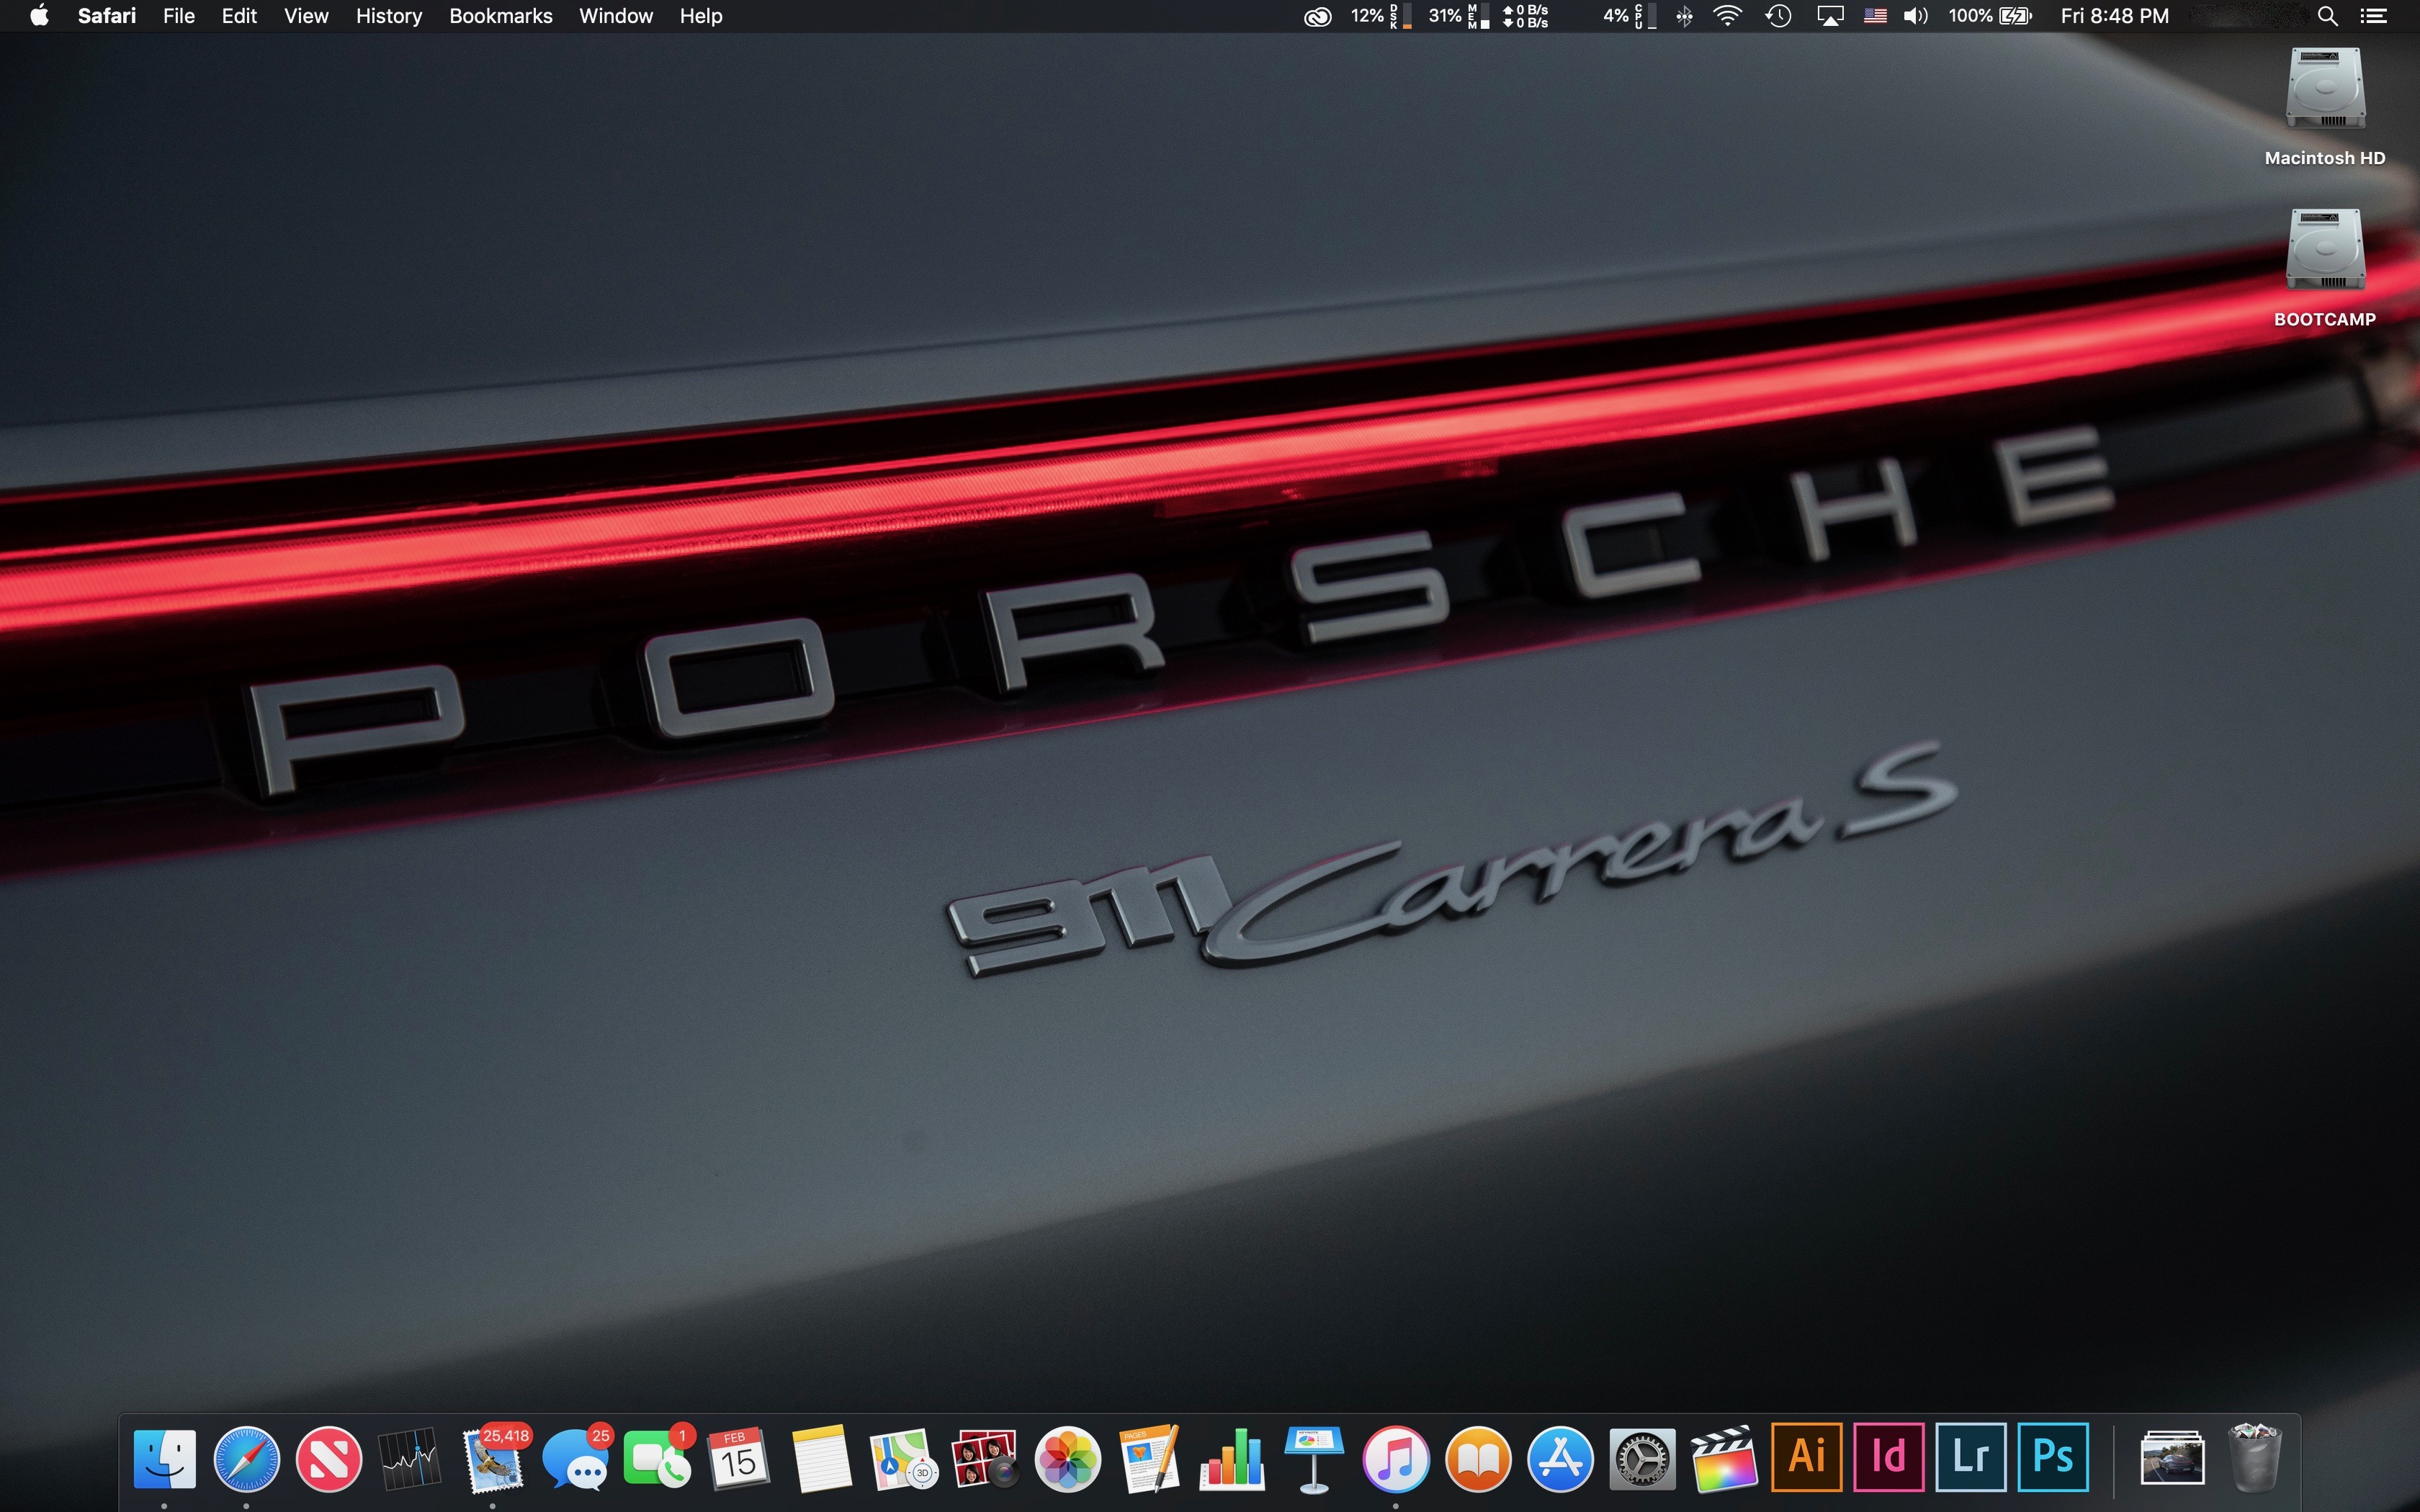Open the Stocks app in Dock
The width and height of the screenshot is (2420, 1512).
click(x=410, y=1459)
